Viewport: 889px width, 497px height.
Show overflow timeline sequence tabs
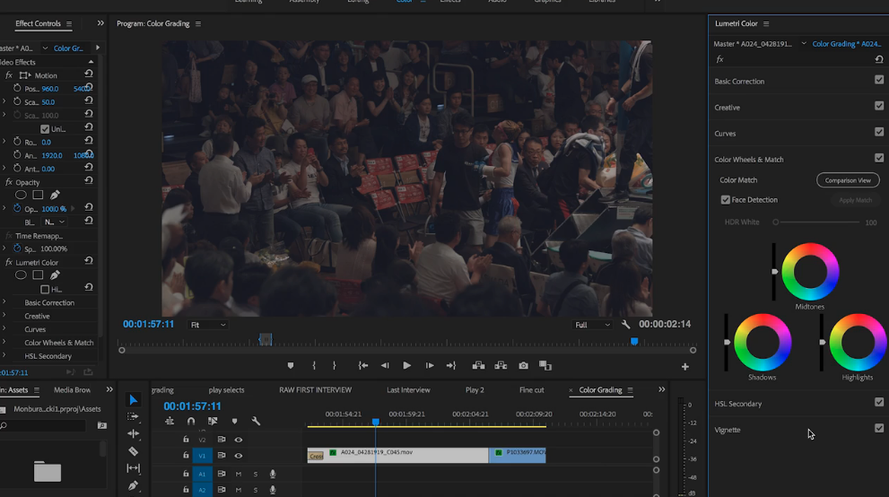662,390
